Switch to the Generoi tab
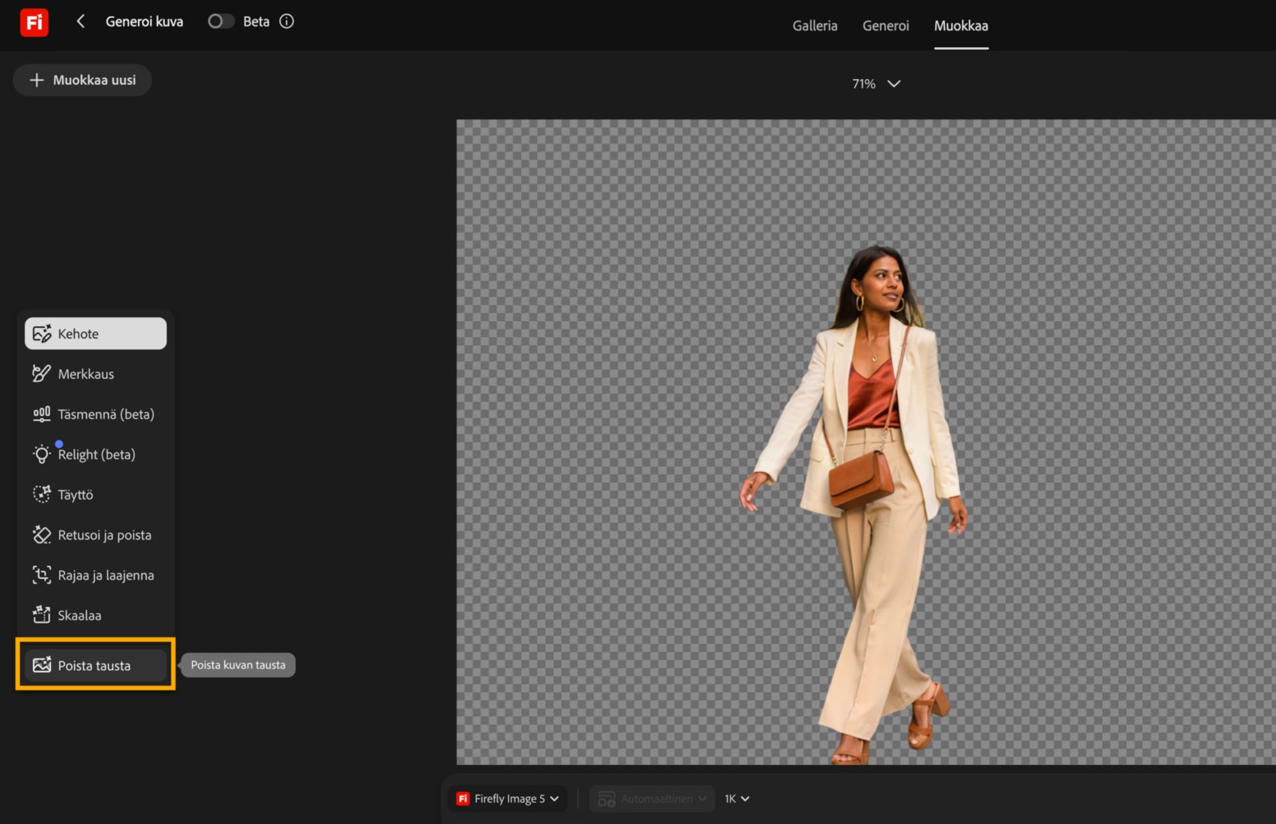This screenshot has width=1276, height=824. [885, 25]
